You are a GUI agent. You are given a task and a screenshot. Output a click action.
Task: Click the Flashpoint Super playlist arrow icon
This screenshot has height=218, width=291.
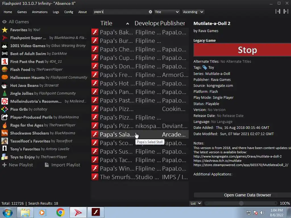(x=5, y=38)
